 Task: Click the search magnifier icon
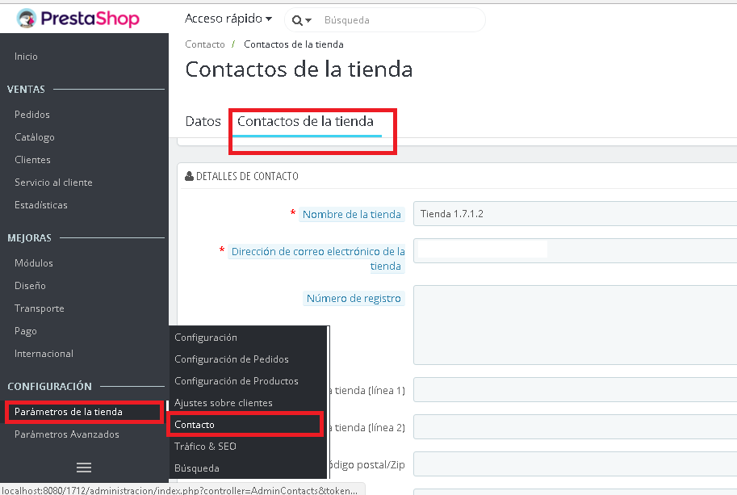point(298,19)
